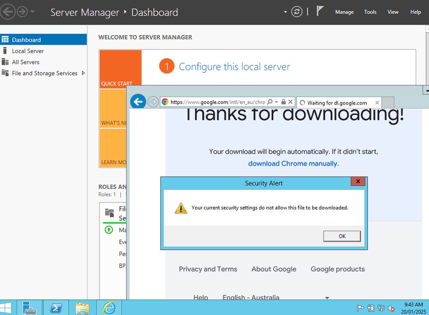This screenshot has height=315, width=429.
Task: Click the All Servers icon in sidebar
Action: (x=5, y=62)
